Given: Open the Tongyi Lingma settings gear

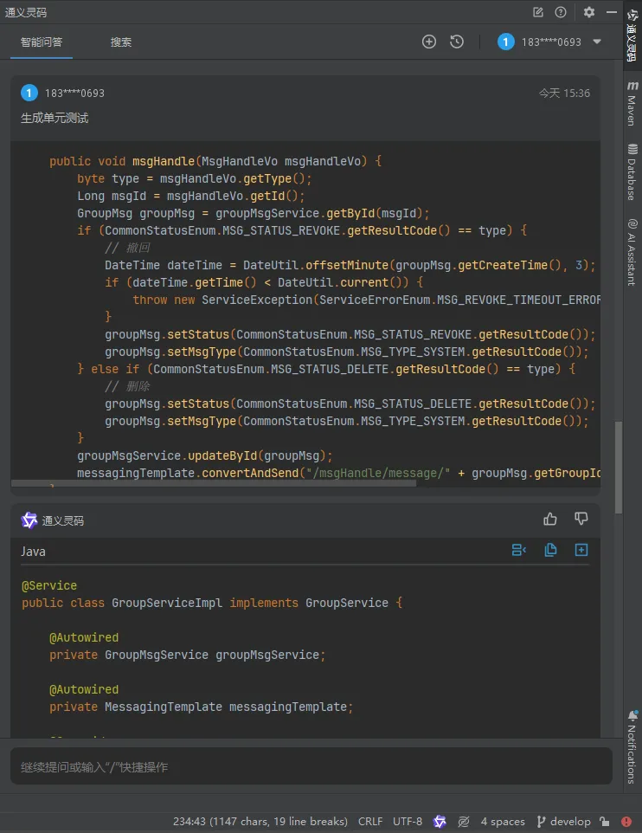Looking at the screenshot, I should point(589,11).
